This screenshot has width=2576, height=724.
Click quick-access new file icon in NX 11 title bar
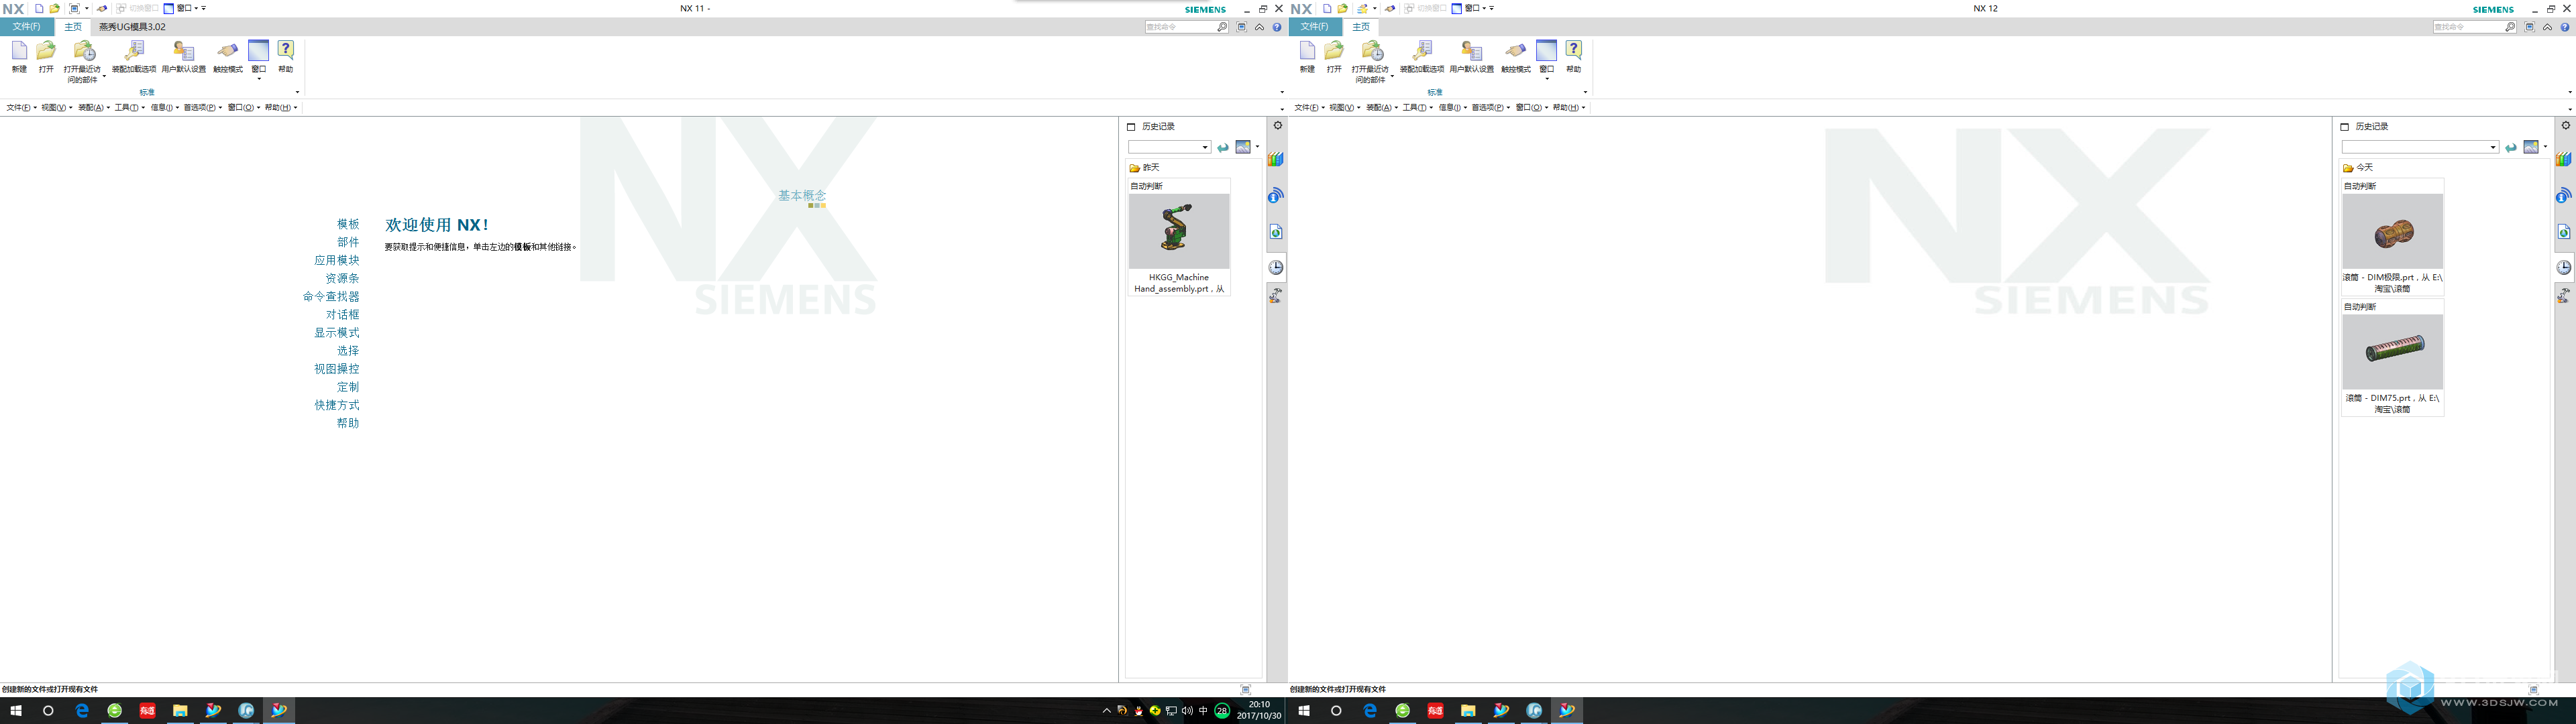(39, 8)
